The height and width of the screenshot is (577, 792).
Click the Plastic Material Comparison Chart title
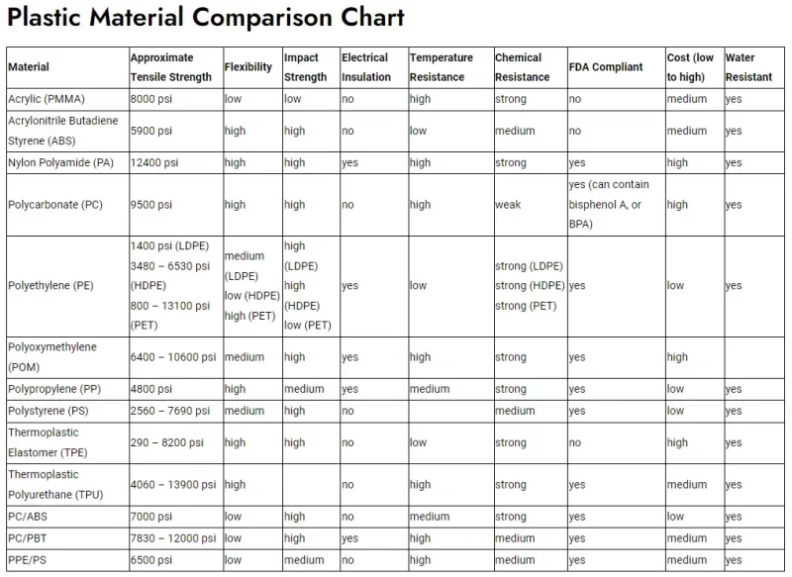[x=206, y=18]
